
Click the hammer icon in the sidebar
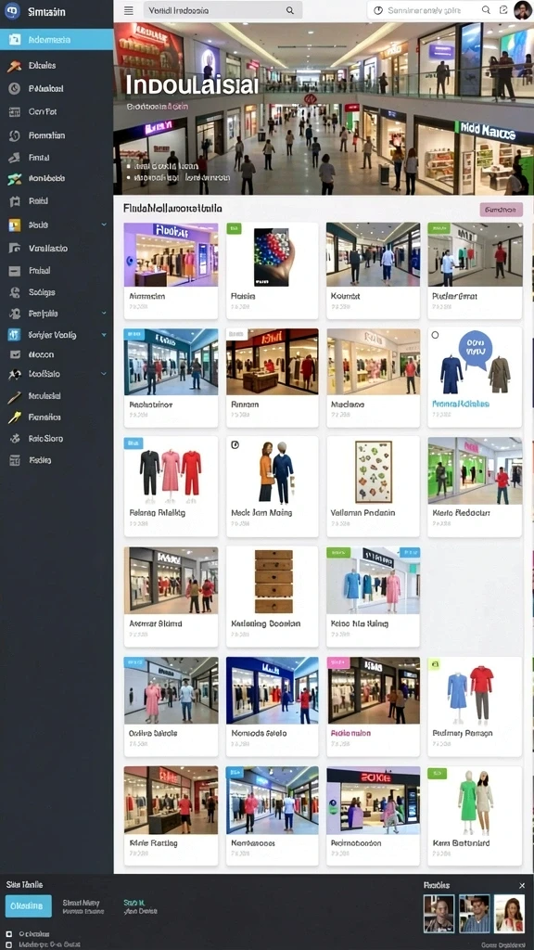15,66
